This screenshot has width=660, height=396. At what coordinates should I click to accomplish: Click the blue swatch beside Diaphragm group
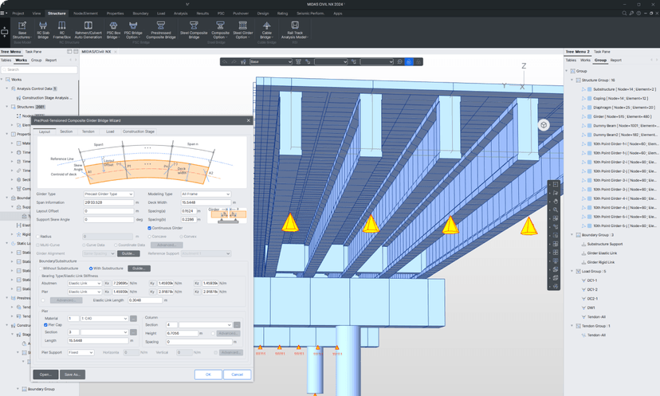pyautogui.click(x=589, y=108)
